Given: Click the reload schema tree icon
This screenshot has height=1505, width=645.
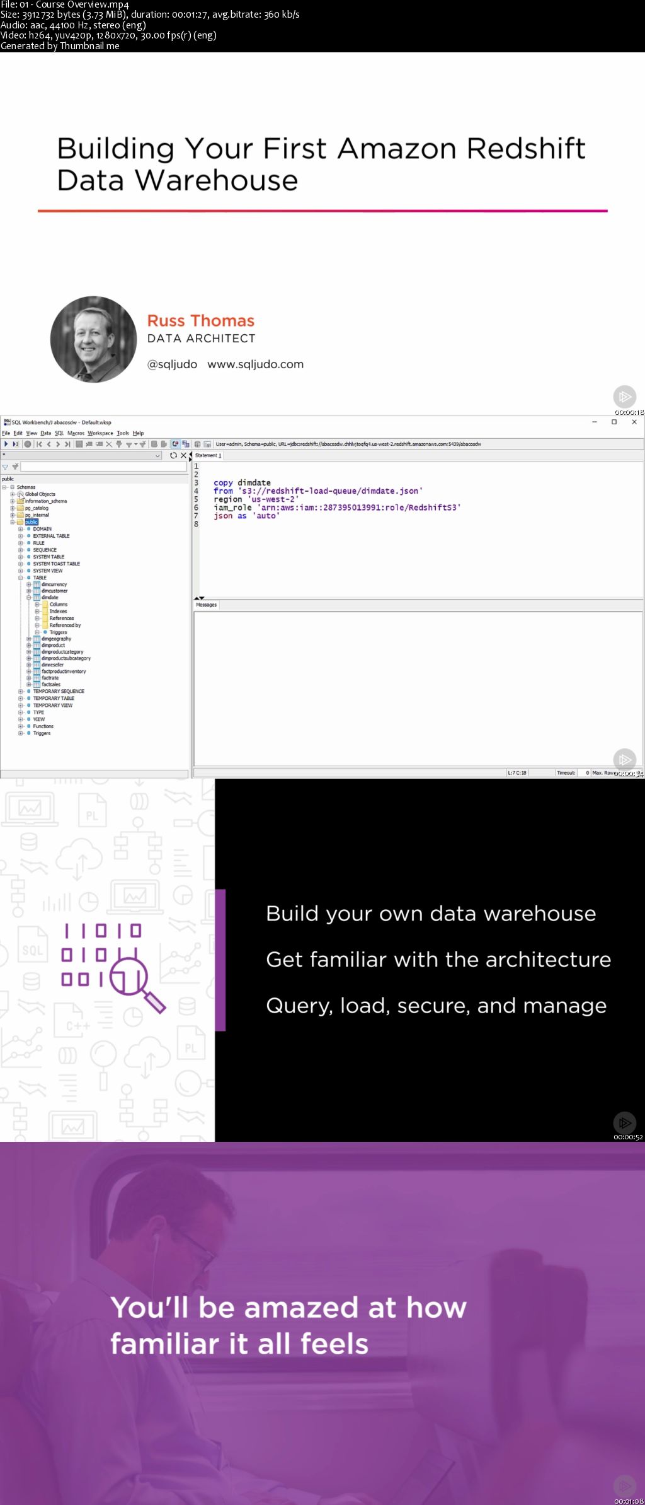Looking at the screenshot, I should click(x=173, y=455).
